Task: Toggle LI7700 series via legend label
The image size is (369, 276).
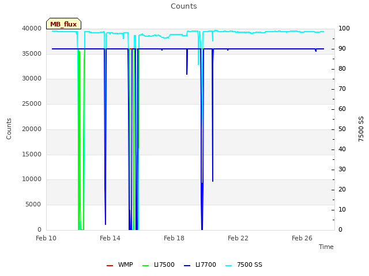Action: coord(206,264)
